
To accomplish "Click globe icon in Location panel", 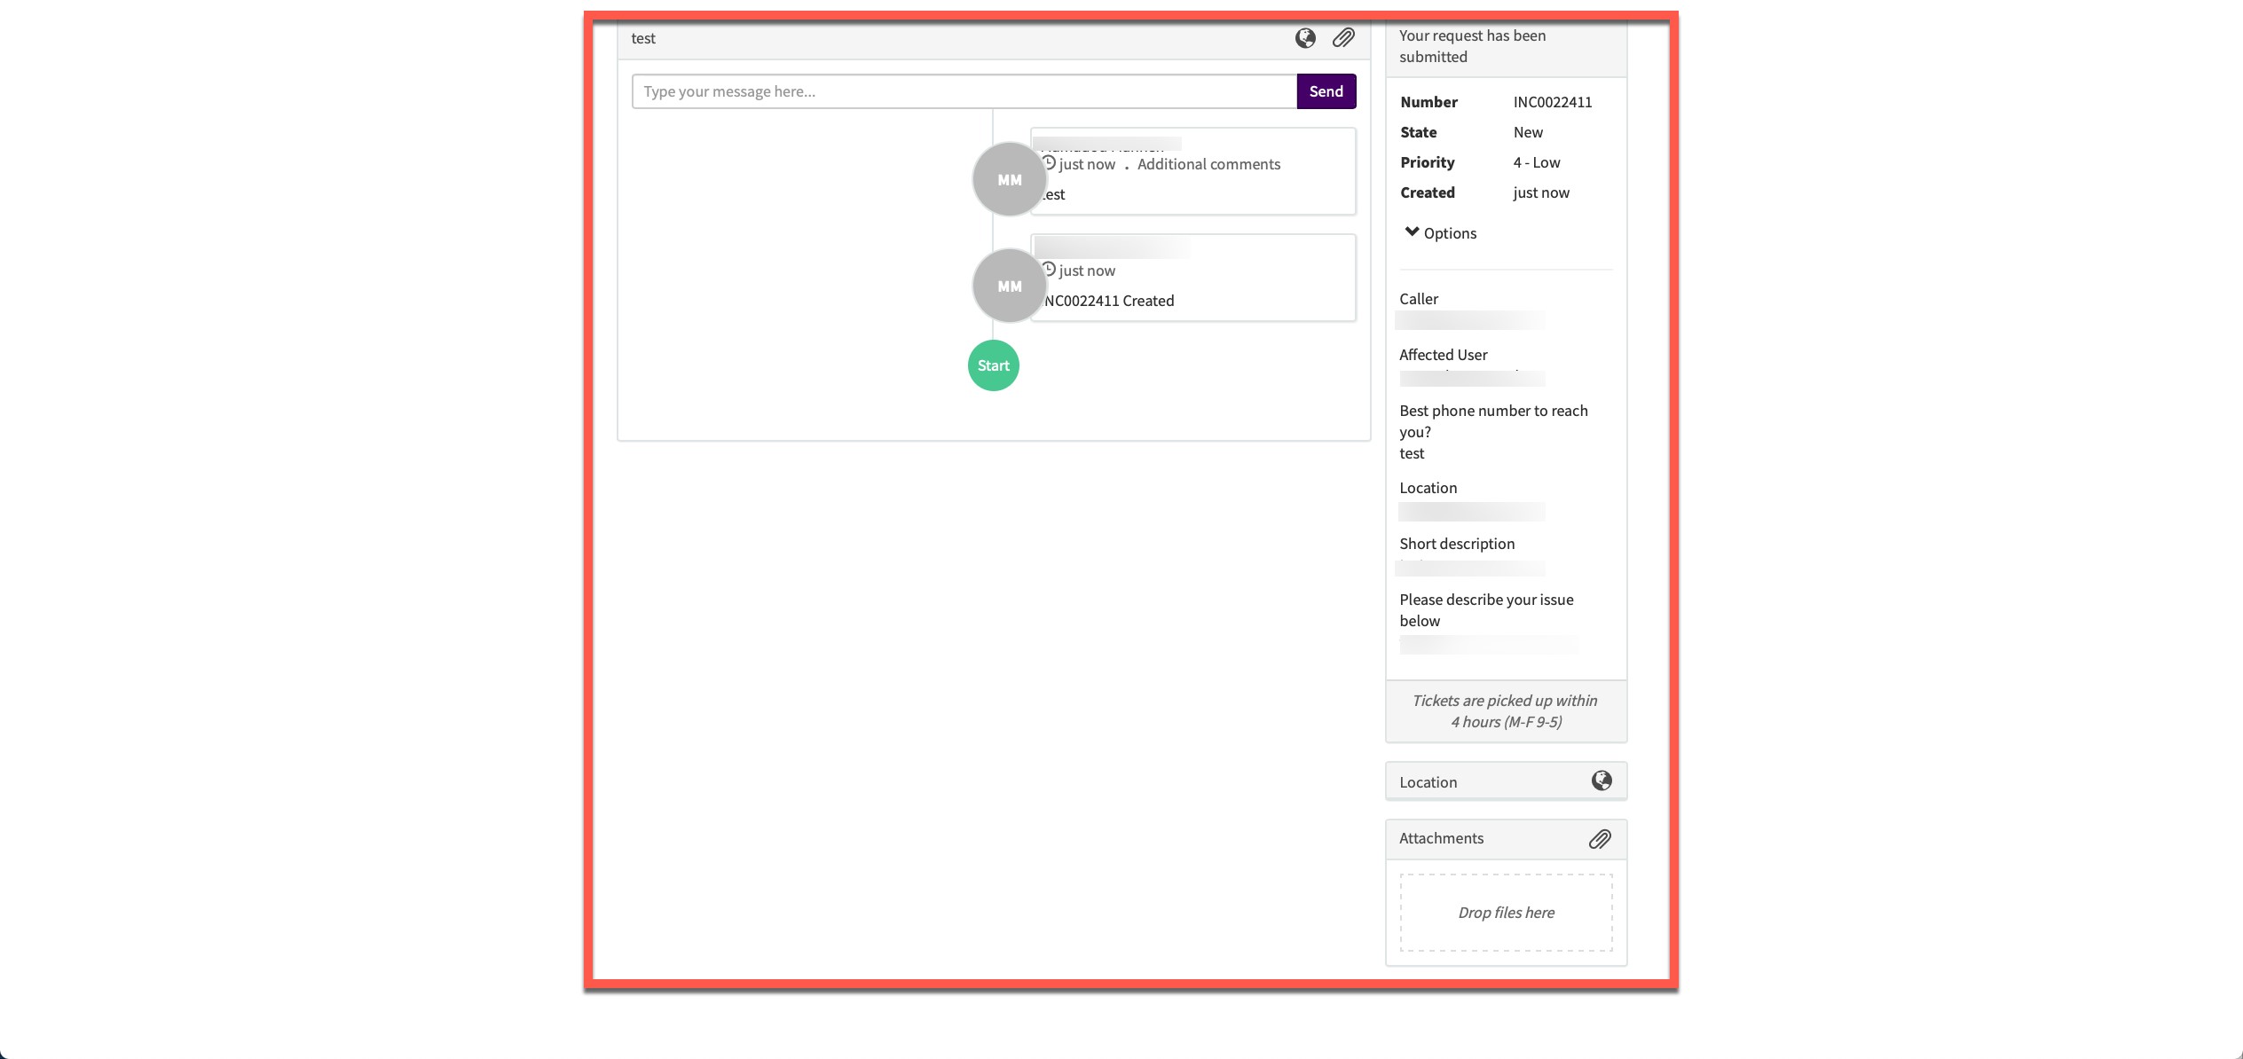I will coord(1602,781).
